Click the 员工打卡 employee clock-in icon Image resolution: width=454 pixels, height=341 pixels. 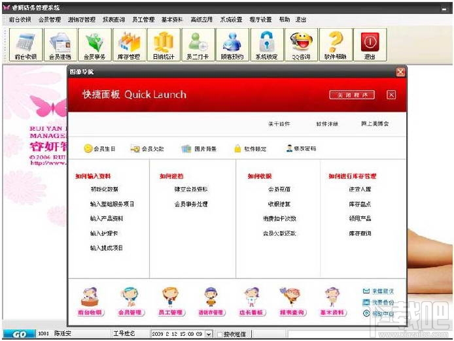point(198,45)
